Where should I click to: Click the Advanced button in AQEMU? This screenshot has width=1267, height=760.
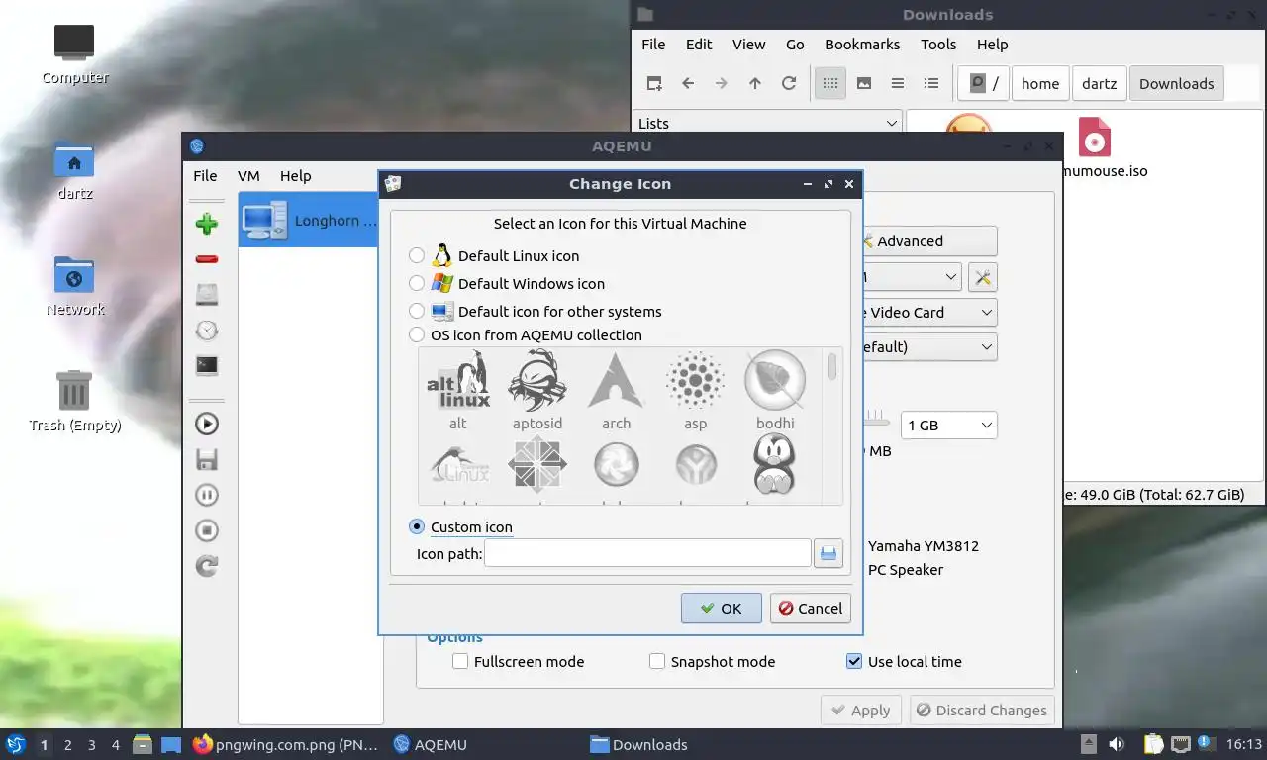pyautogui.click(x=929, y=240)
